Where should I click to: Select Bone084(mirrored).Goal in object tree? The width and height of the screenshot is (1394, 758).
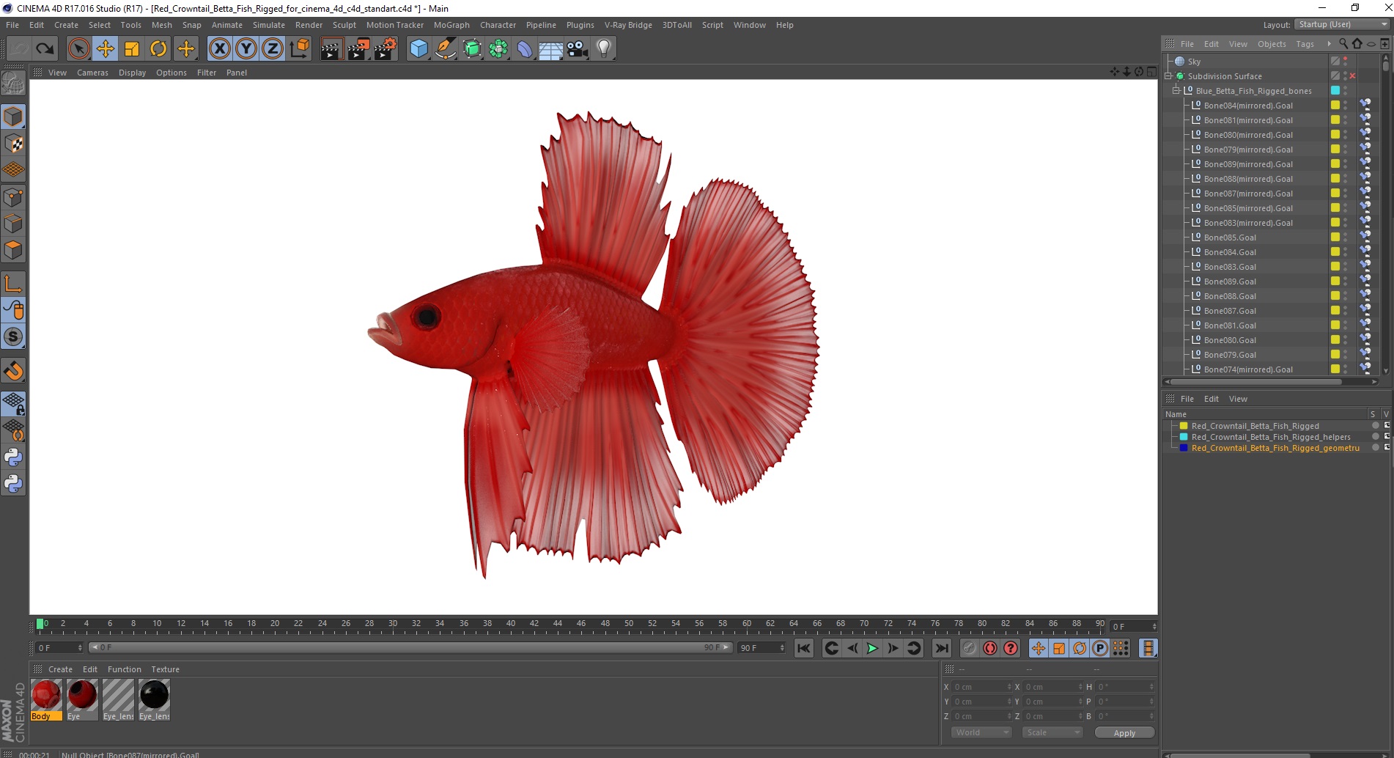click(x=1248, y=106)
